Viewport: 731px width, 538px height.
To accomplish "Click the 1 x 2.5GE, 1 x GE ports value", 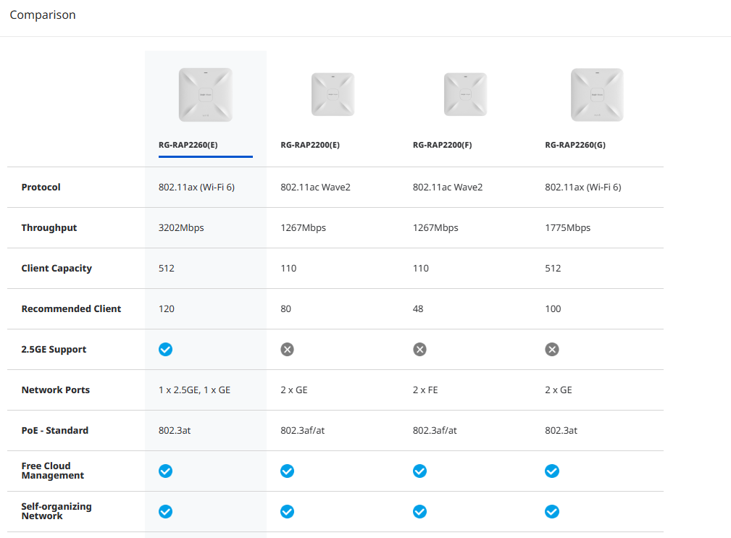I will [x=194, y=390].
